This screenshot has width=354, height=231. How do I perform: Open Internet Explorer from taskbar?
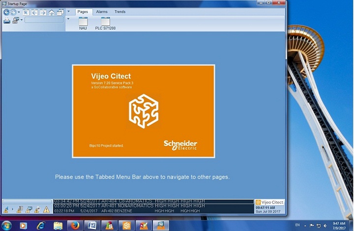coord(41,226)
